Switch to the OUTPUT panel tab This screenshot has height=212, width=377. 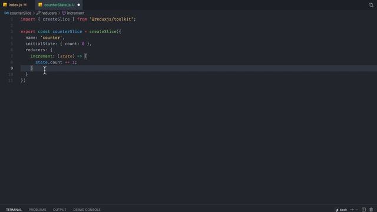[x=59, y=210]
